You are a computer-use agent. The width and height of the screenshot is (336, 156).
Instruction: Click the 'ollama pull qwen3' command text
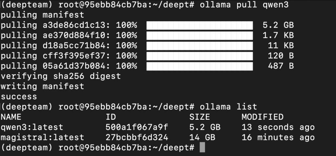pos(244,5)
